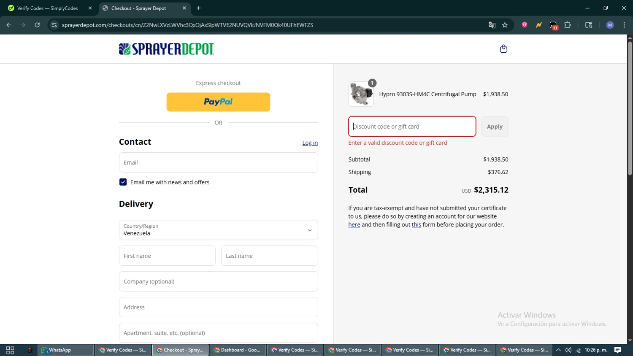Focus the Address field
The image size is (633, 356).
[x=218, y=307]
